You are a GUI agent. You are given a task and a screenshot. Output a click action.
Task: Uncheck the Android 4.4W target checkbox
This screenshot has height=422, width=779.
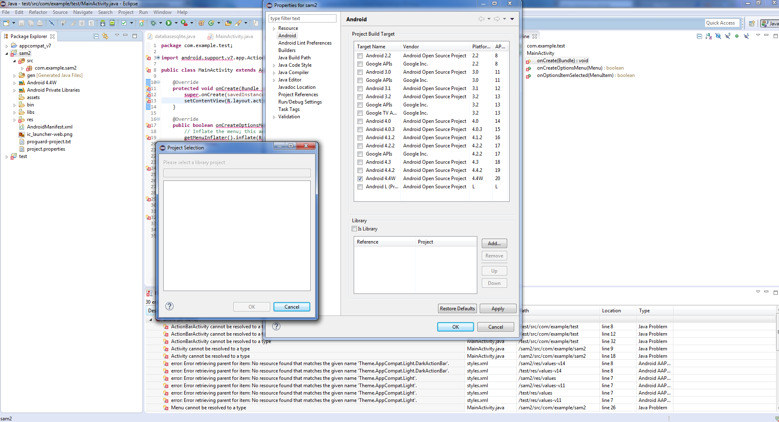pyautogui.click(x=360, y=178)
